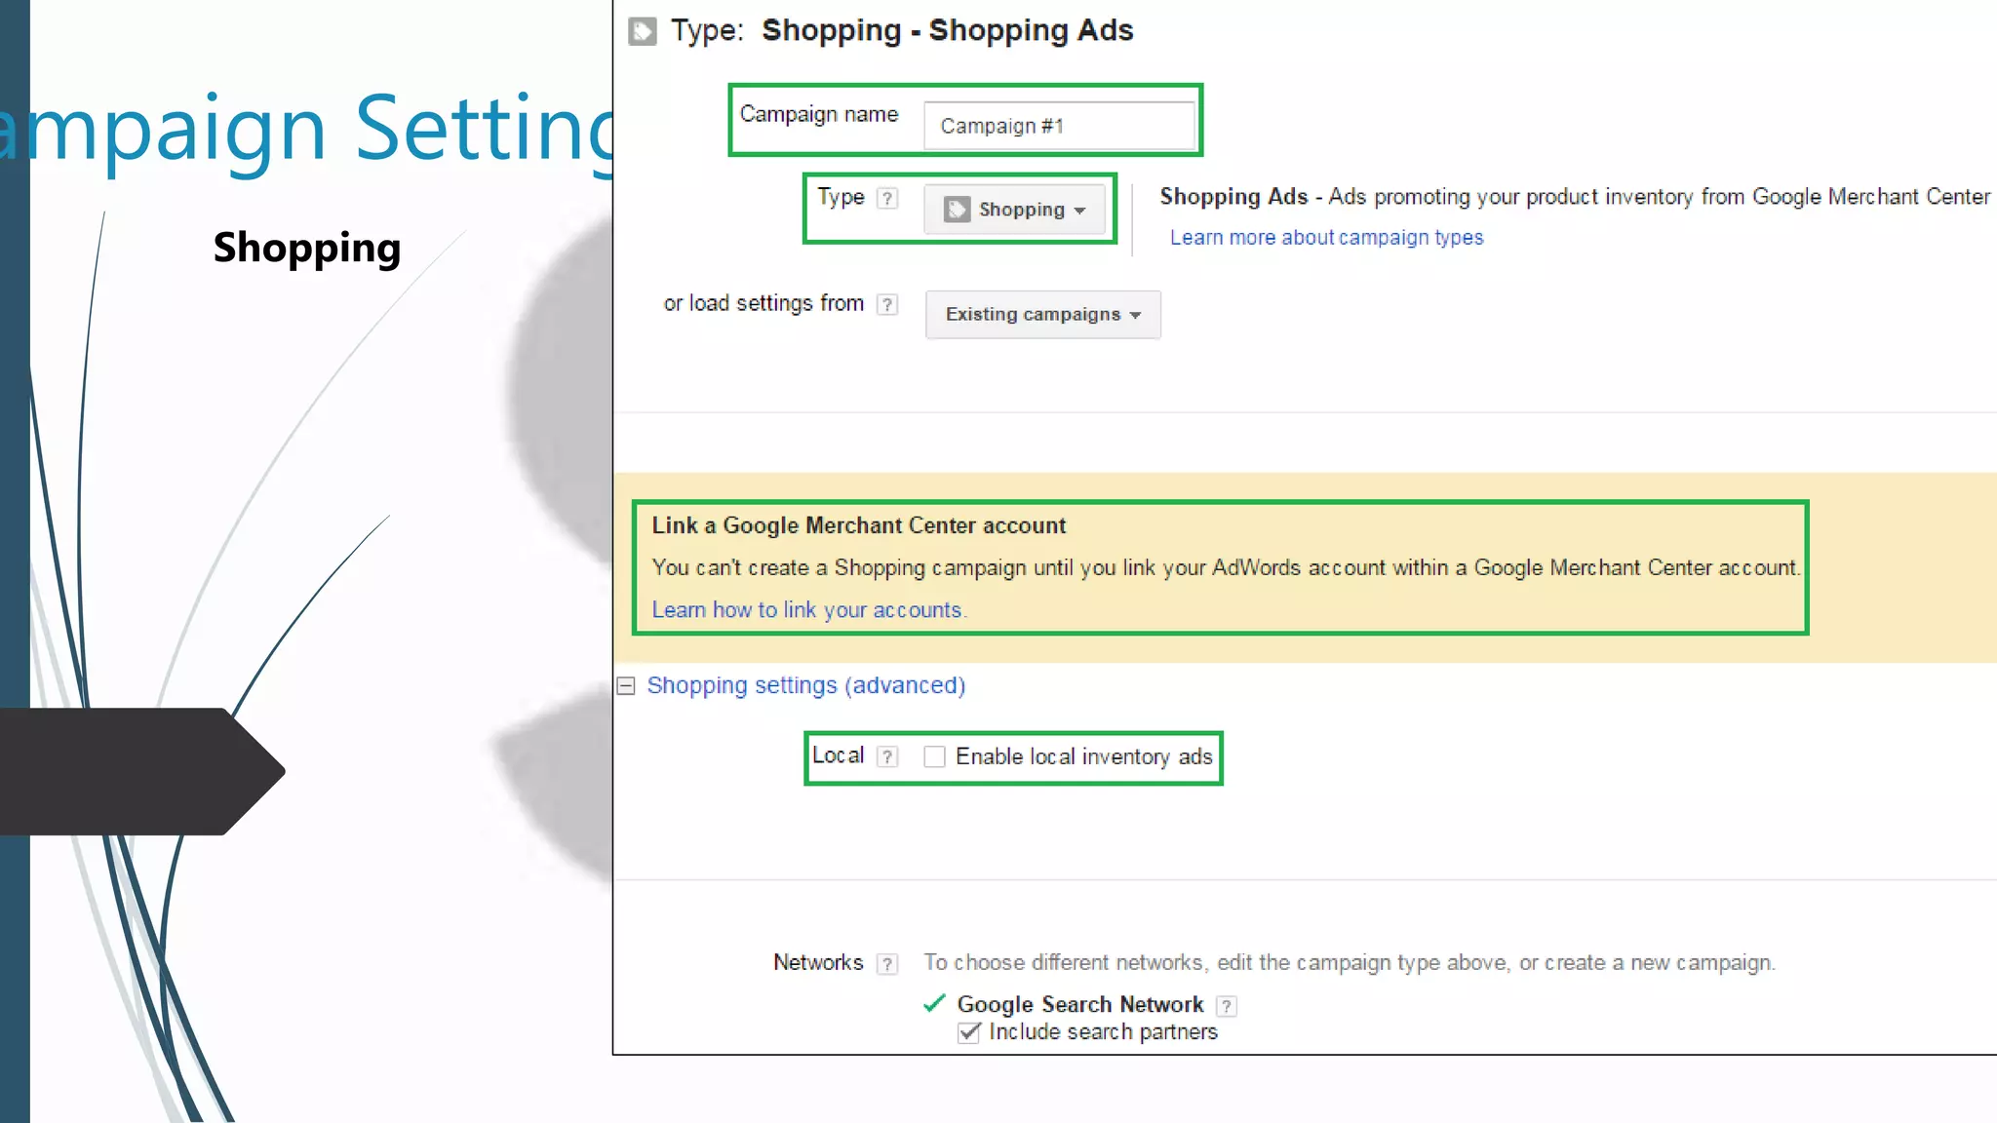Click the 'Shopping' slide subtitle text

(307, 249)
